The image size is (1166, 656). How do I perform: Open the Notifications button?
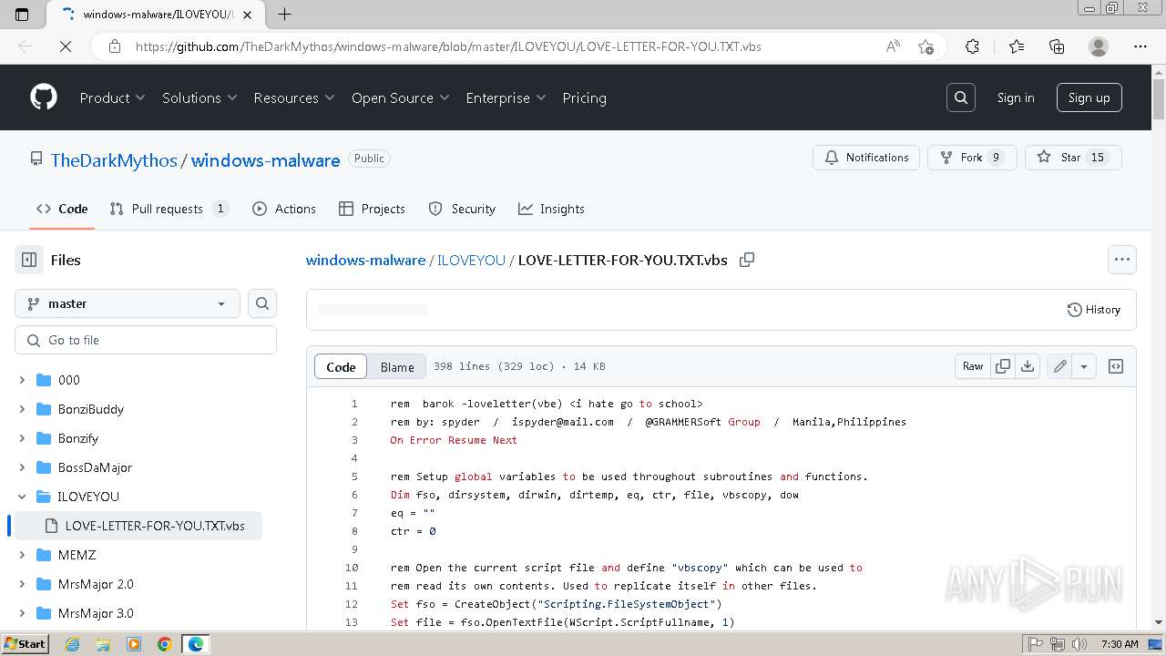(866, 158)
